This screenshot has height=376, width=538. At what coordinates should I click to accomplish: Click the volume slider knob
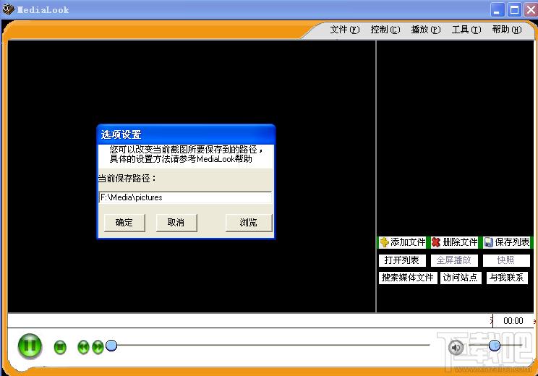[495, 346]
